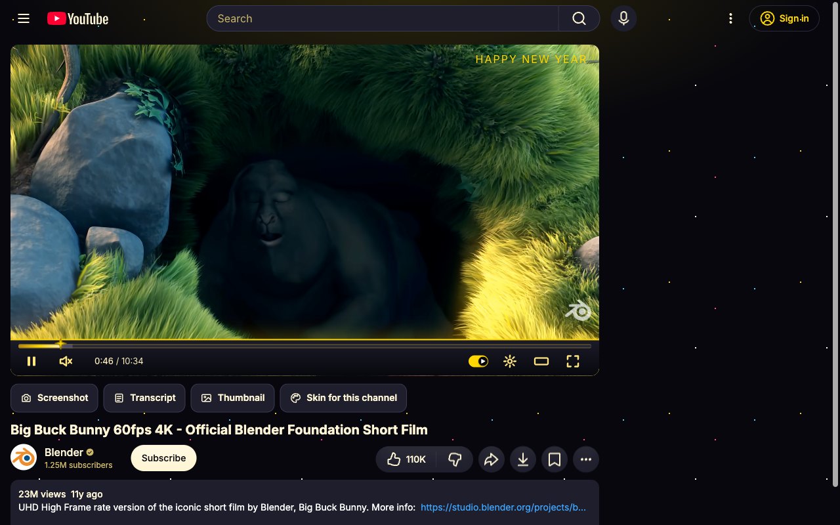Choose Skin for this channel
840x525 pixels.
pos(343,398)
